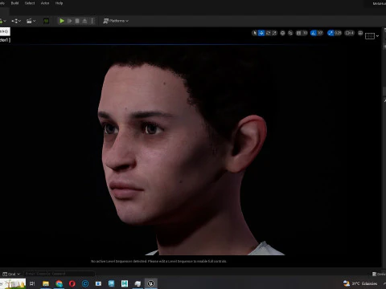Open the blue circle C app in taskbar
This screenshot has width=386, height=289.
[x=85, y=283]
